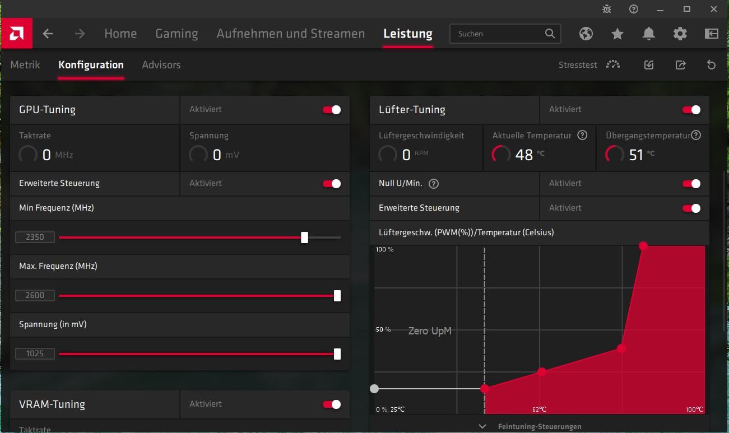Select the fan curve point near 62°C

coord(541,371)
